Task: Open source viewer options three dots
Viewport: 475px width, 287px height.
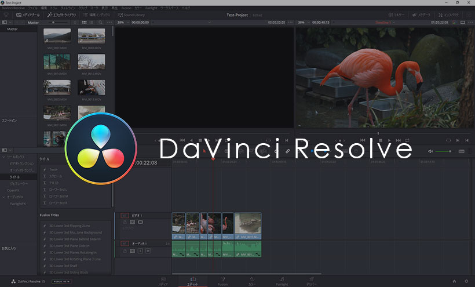Action: pos(290,23)
